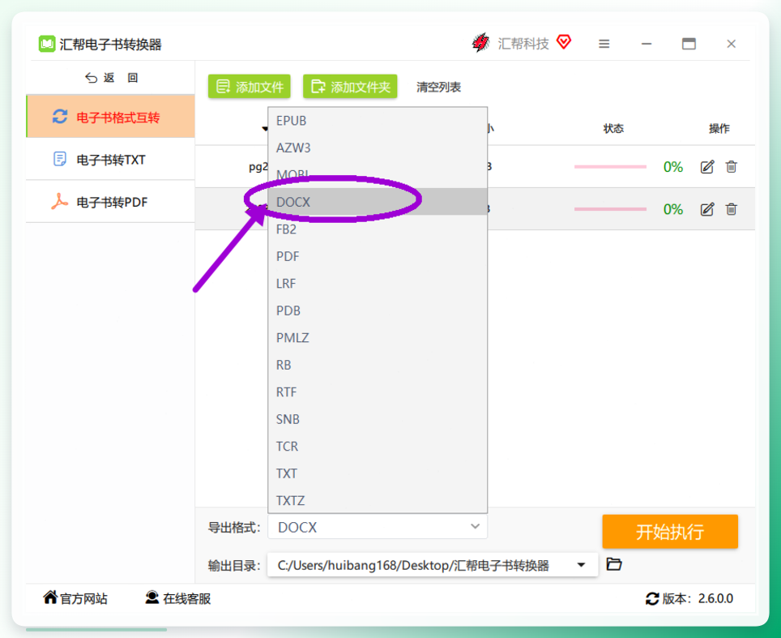Open output folder with folder icon
The height and width of the screenshot is (638, 781).
(614, 564)
